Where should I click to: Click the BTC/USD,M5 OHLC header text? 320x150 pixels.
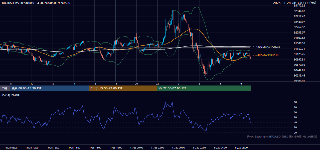pos(36,3)
